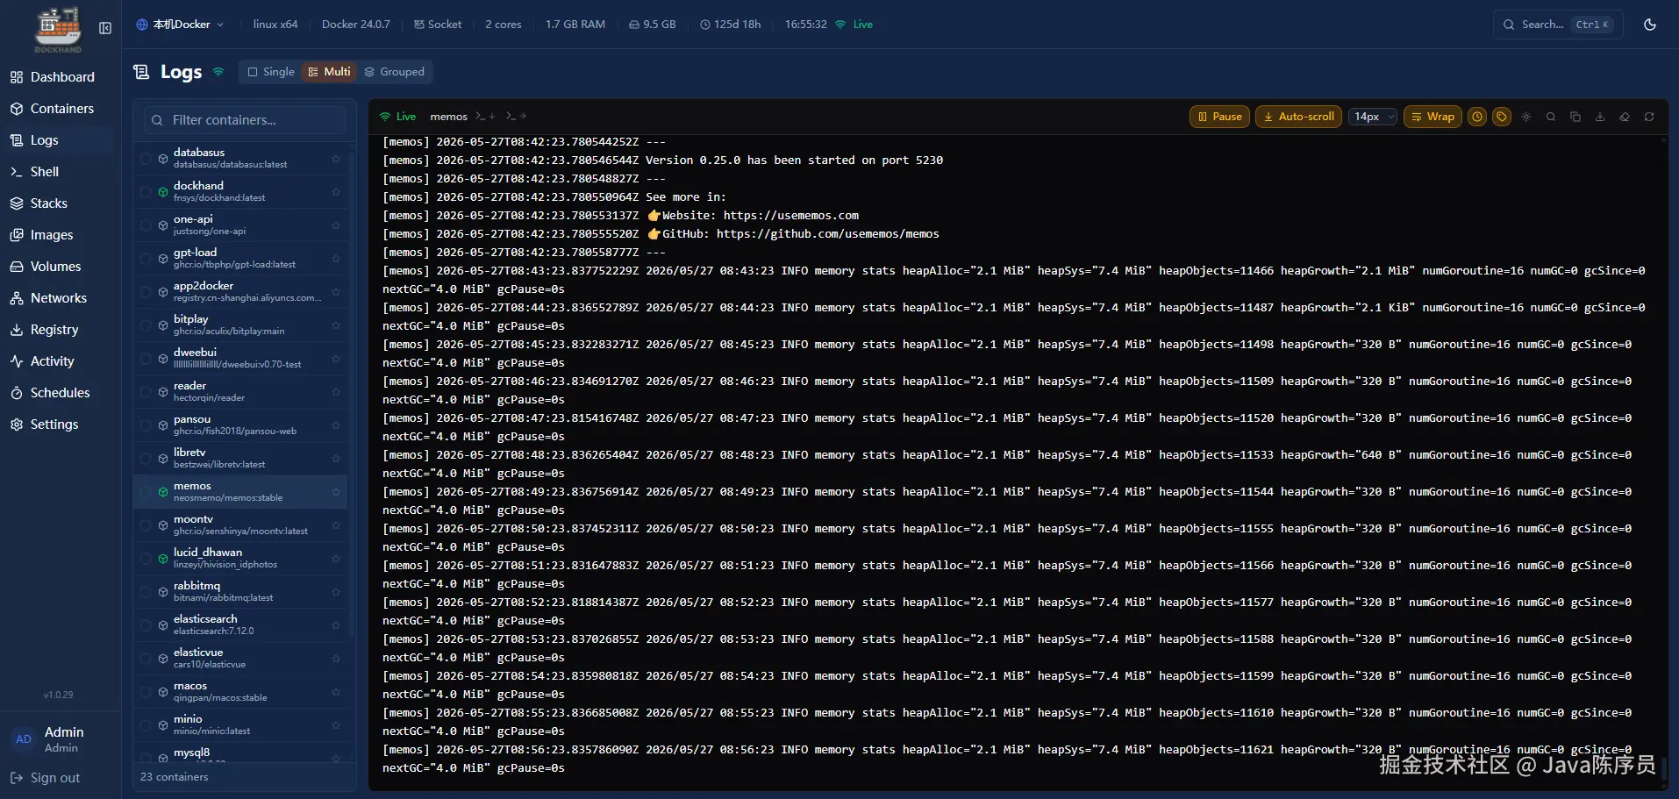The height and width of the screenshot is (799, 1679).
Task: Toggle container name tags with the tag icon
Action: point(1502,117)
